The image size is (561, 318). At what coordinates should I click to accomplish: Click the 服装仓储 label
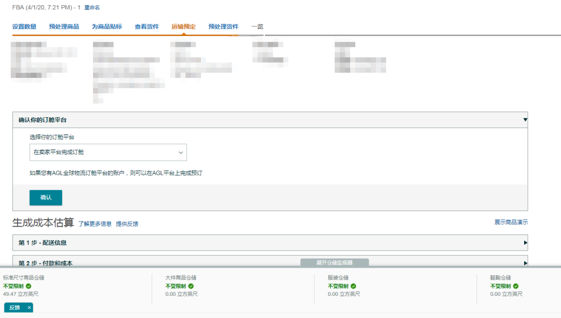(x=338, y=278)
